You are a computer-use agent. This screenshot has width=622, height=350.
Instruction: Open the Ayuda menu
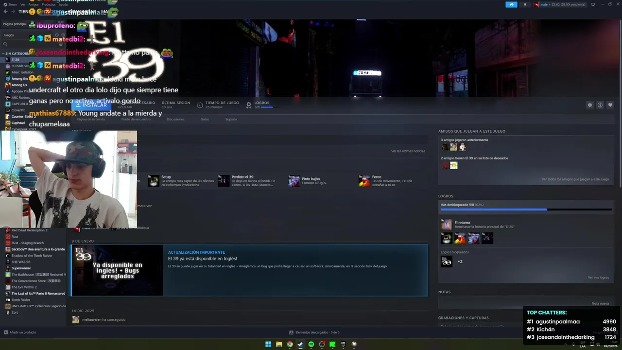(x=63, y=4)
